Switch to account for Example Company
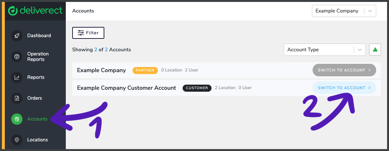This screenshot has height=151, width=389. [x=344, y=70]
